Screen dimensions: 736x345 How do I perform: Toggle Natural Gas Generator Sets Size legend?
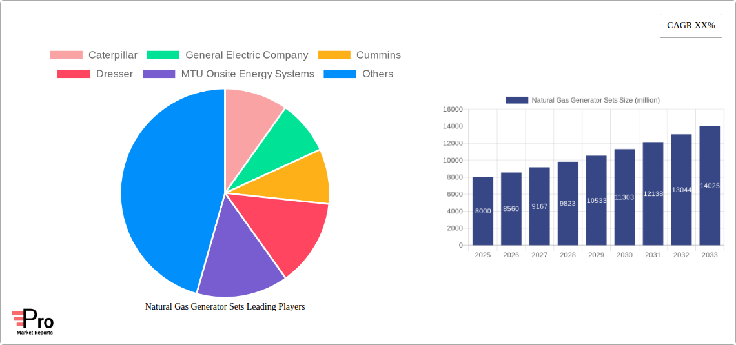tap(582, 100)
